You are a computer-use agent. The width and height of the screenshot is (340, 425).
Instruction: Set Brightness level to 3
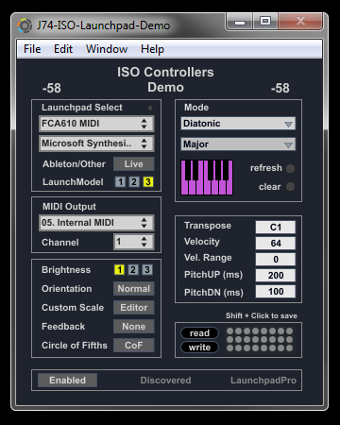click(147, 270)
